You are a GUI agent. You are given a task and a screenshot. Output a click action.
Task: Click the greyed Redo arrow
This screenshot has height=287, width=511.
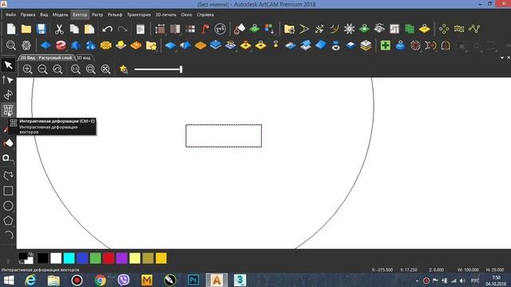point(122,29)
